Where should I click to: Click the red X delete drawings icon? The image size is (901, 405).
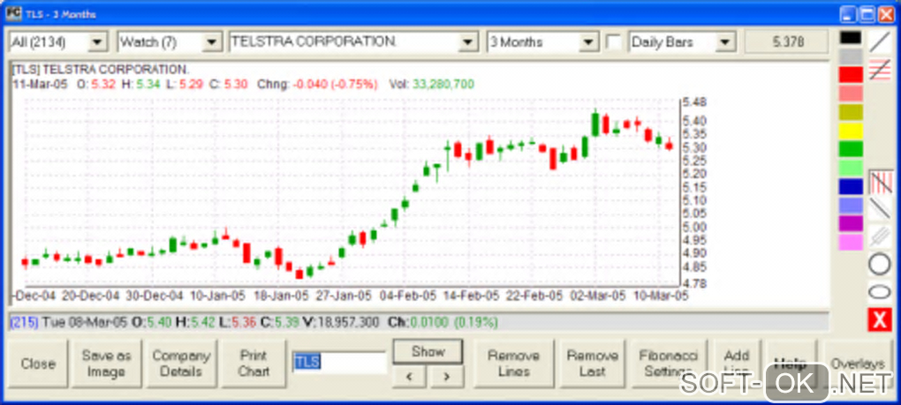click(x=879, y=319)
